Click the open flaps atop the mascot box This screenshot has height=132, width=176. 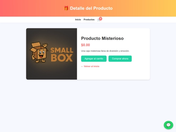36,45
